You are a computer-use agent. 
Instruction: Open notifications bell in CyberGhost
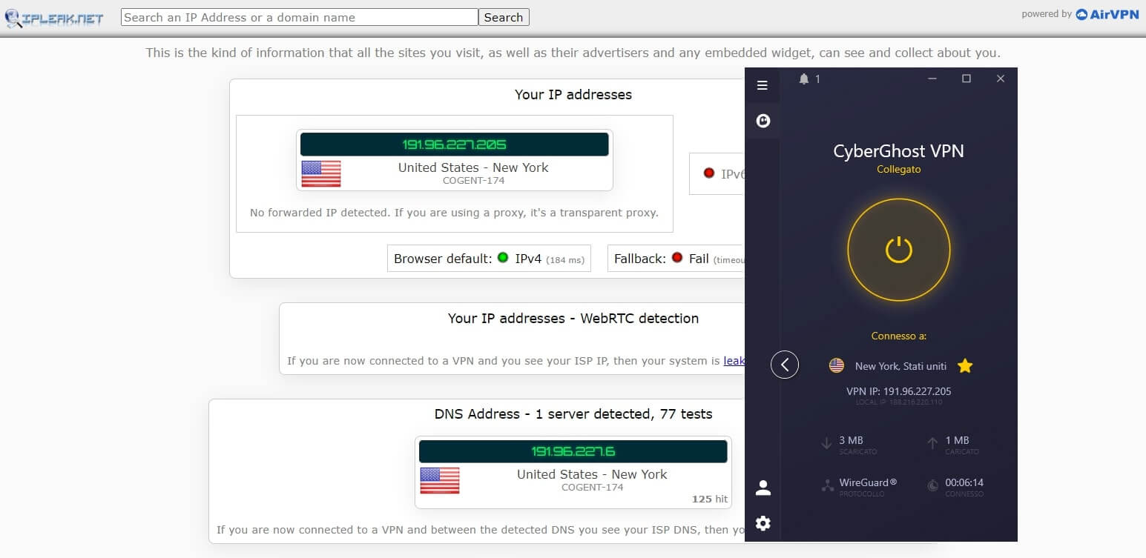coord(804,79)
